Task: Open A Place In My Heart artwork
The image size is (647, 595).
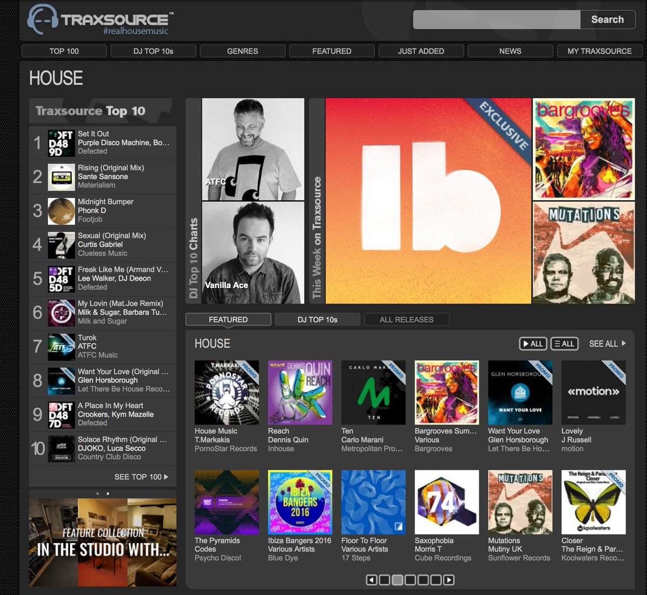Action: coord(61,415)
